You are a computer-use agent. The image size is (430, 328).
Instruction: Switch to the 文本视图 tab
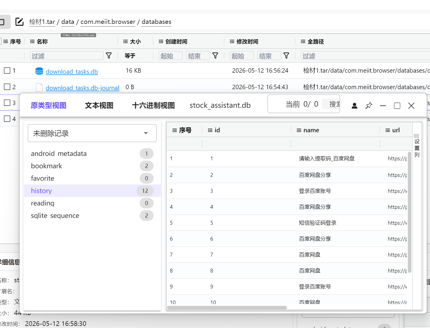coord(99,105)
